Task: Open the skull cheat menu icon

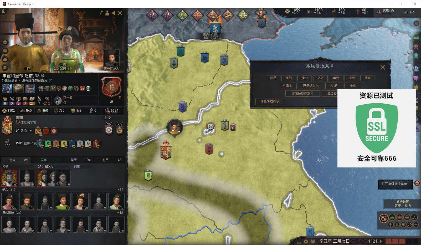Action: pos(417,183)
